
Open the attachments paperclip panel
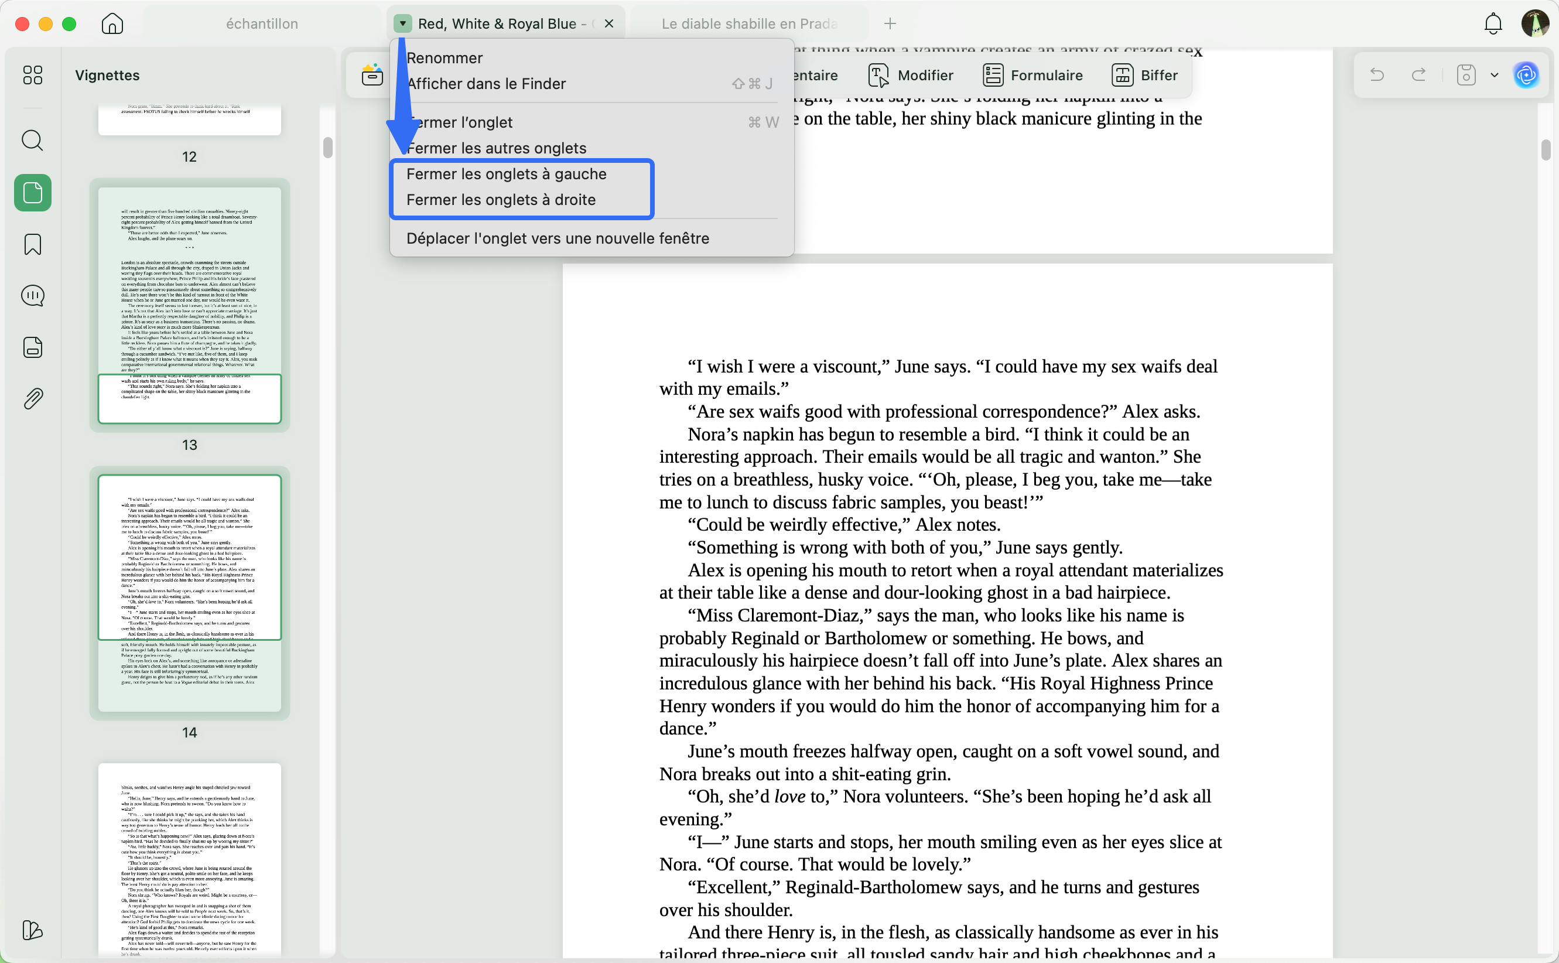32,399
